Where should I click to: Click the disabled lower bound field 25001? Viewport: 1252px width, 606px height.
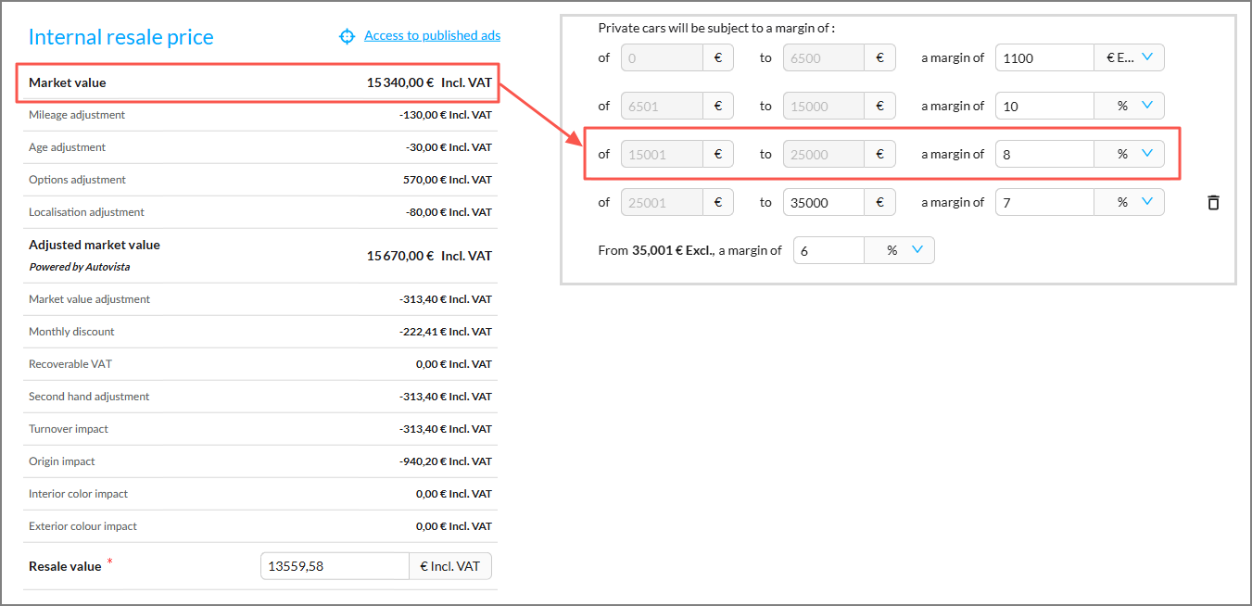pos(662,202)
